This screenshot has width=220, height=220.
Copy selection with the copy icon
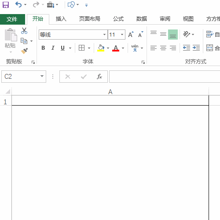[24, 41]
